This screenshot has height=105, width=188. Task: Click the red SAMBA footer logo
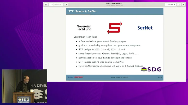point(79,77)
